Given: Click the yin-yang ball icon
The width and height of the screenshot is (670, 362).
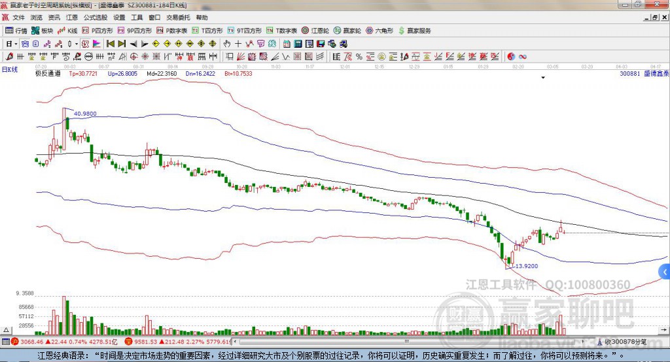Looking at the screenshot, I should [x=511, y=56].
